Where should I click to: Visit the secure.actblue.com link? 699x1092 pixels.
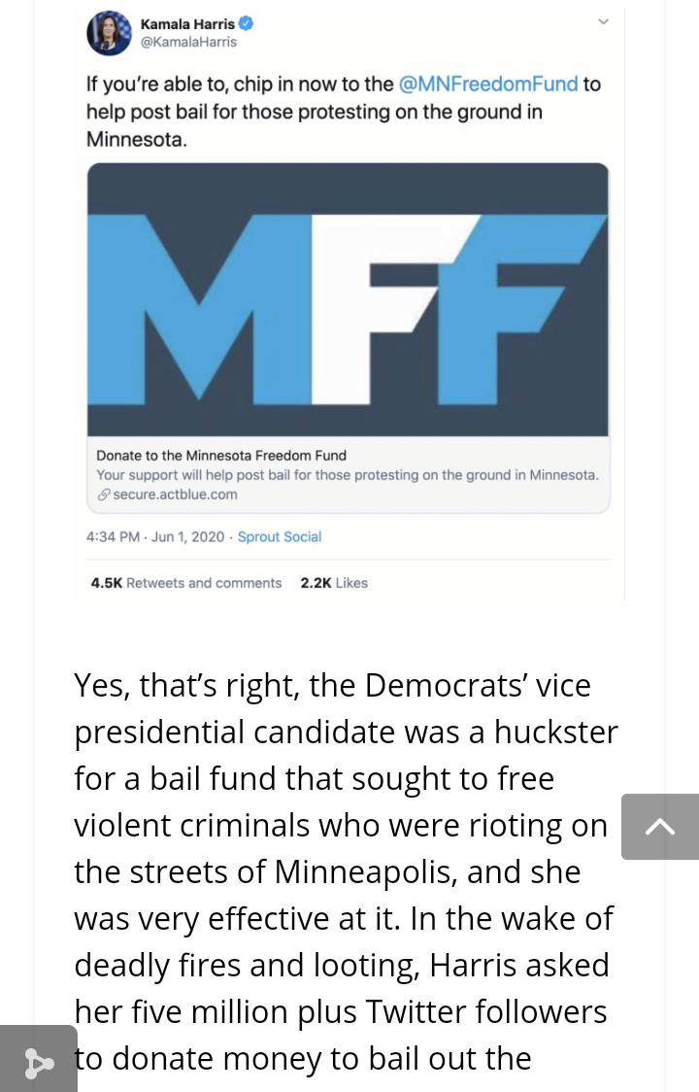tap(175, 495)
